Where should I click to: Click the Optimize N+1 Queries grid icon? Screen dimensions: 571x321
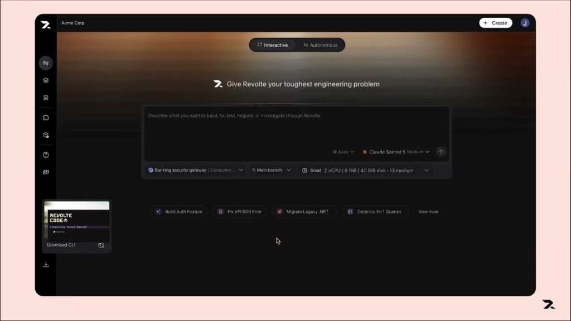click(350, 211)
